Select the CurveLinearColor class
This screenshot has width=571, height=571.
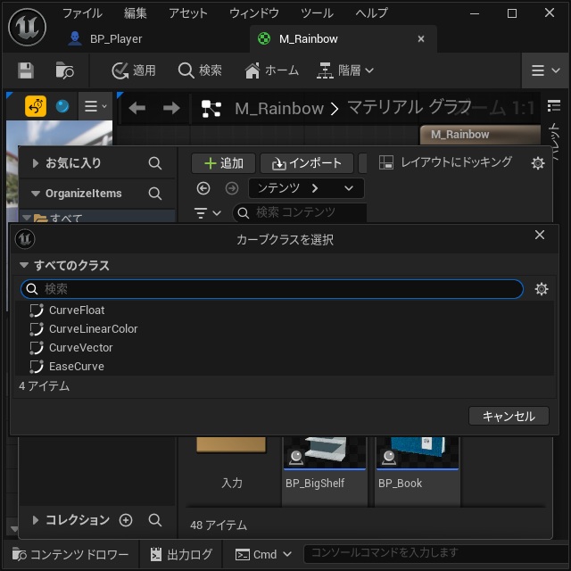pos(285,329)
